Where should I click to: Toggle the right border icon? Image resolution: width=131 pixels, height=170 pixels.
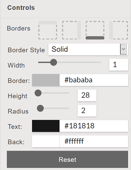click(x=71, y=30)
